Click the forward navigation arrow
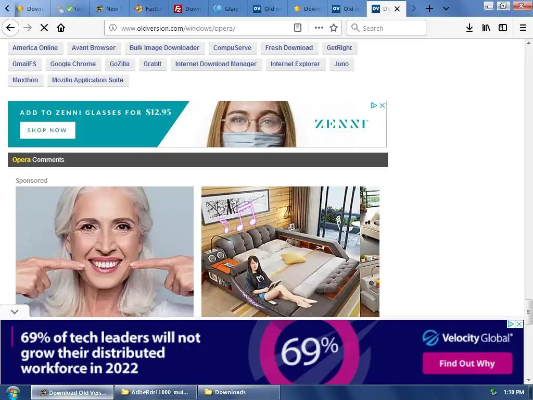This screenshot has height=400, width=533. click(28, 28)
